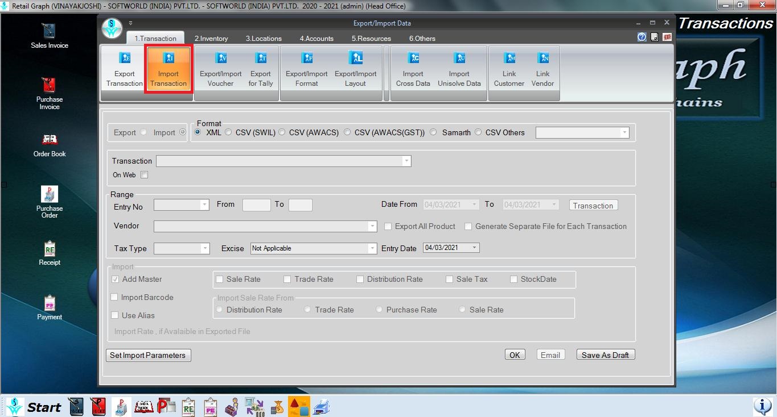Open Sales Invoice desktop shortcut

click(50, 36)
